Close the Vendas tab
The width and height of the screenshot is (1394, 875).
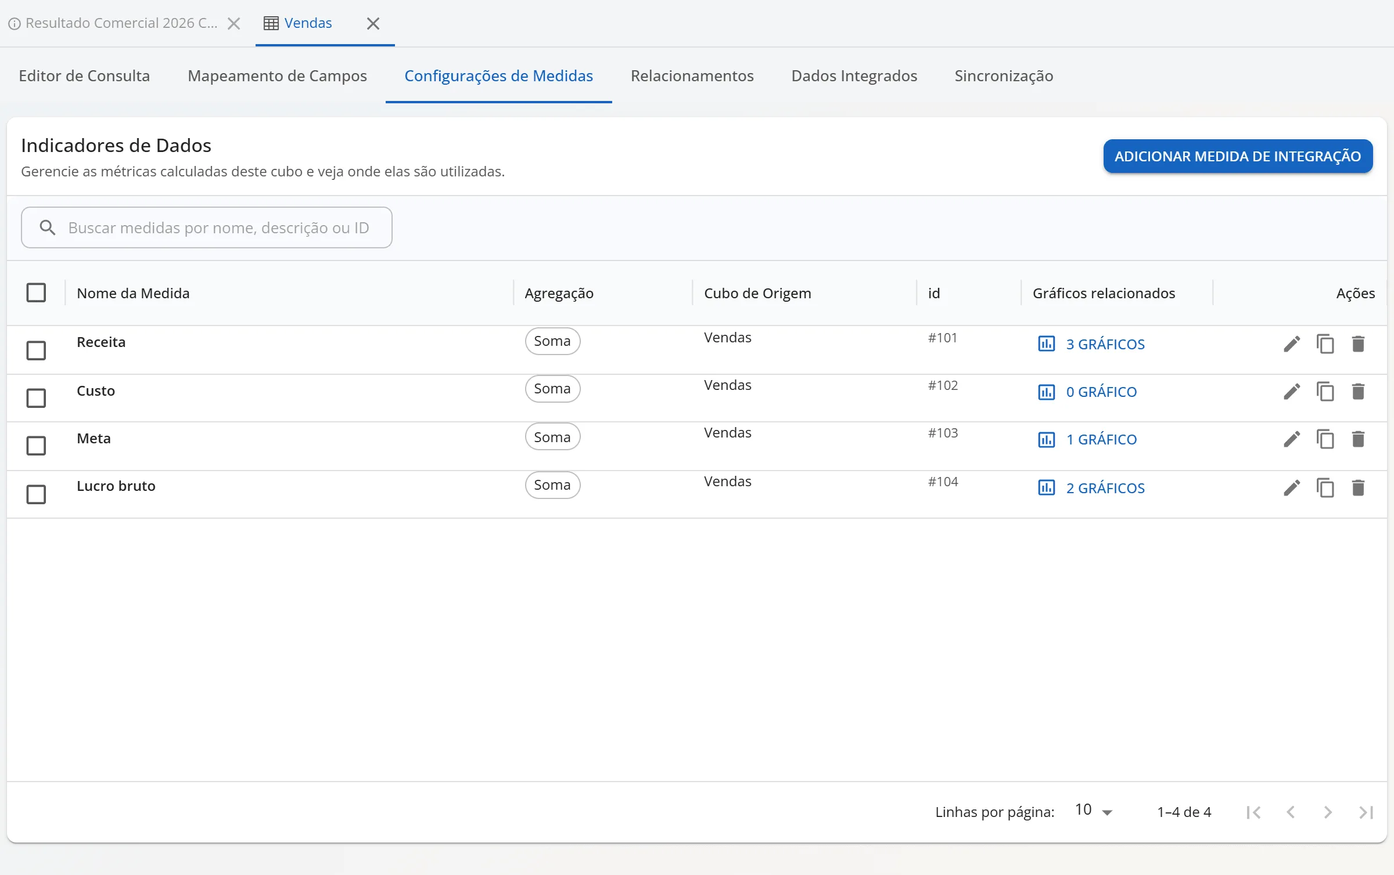coord(373,23)
